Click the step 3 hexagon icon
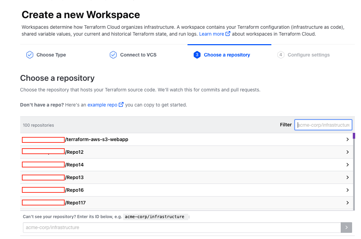Image resolution: width=361 pixels, height=239 pixels. [x=197, y=55]
